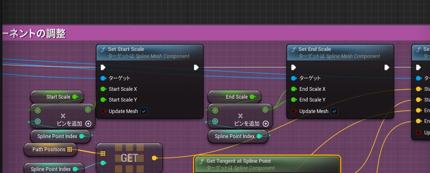Click first input pin of multiply node below End Scale
Screen dimensions: 430x173
[215, 111]
